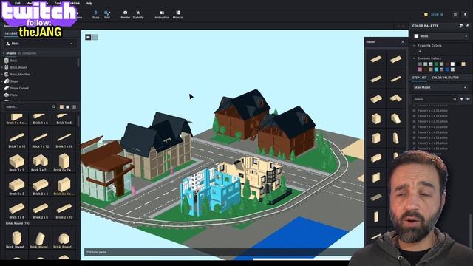Viewport: 473px width, 266px height.
Task: Choose the pink content color swatch
Action: click(x=420, y=69)
